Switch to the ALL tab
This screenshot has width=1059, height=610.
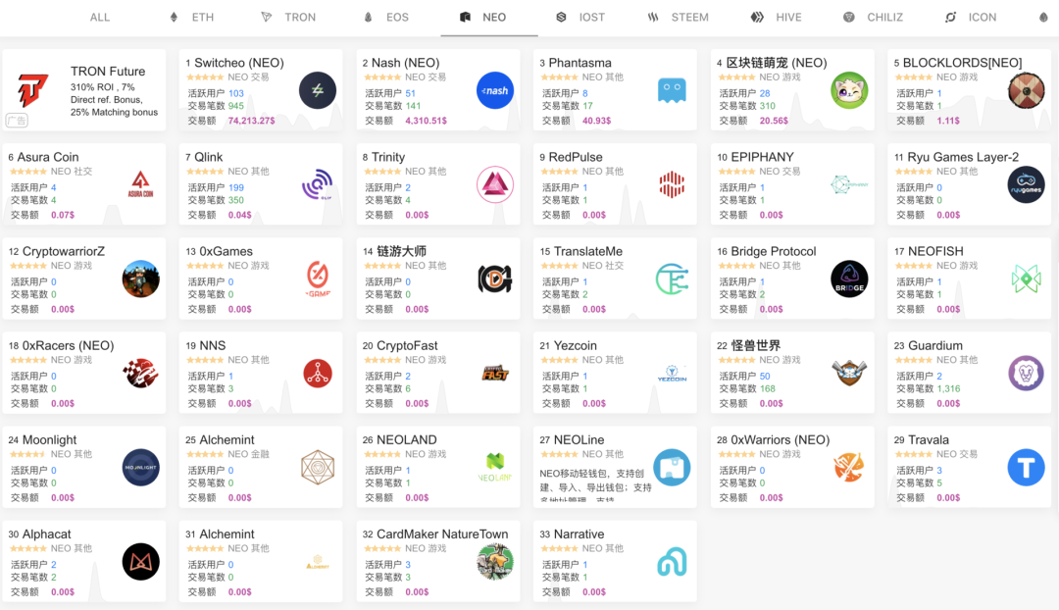point(100,18)
